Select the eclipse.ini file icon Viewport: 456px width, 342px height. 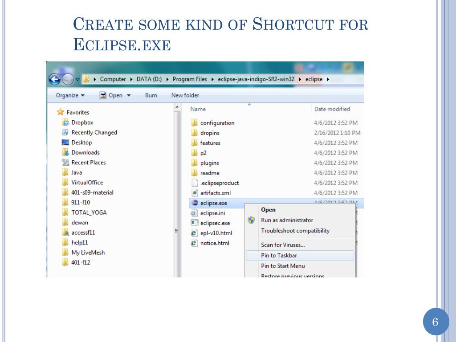pos(194,213)
